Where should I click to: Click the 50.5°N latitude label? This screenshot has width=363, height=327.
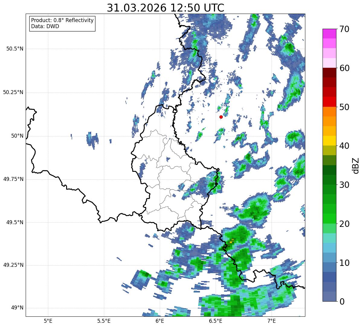click(x=15, y=49)
